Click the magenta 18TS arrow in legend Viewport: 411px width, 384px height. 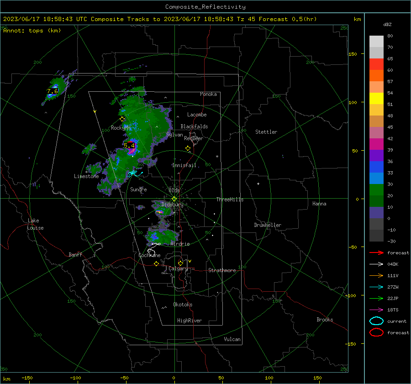[376, 310]
